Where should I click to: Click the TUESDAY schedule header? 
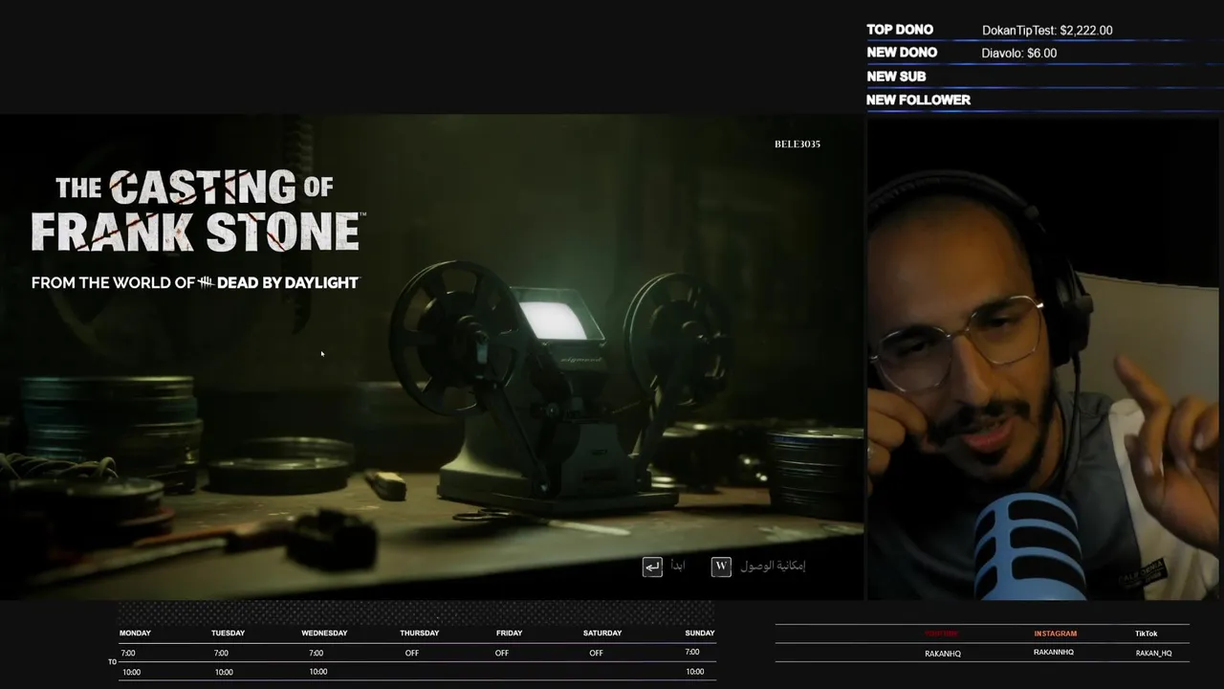coord(228,633)
